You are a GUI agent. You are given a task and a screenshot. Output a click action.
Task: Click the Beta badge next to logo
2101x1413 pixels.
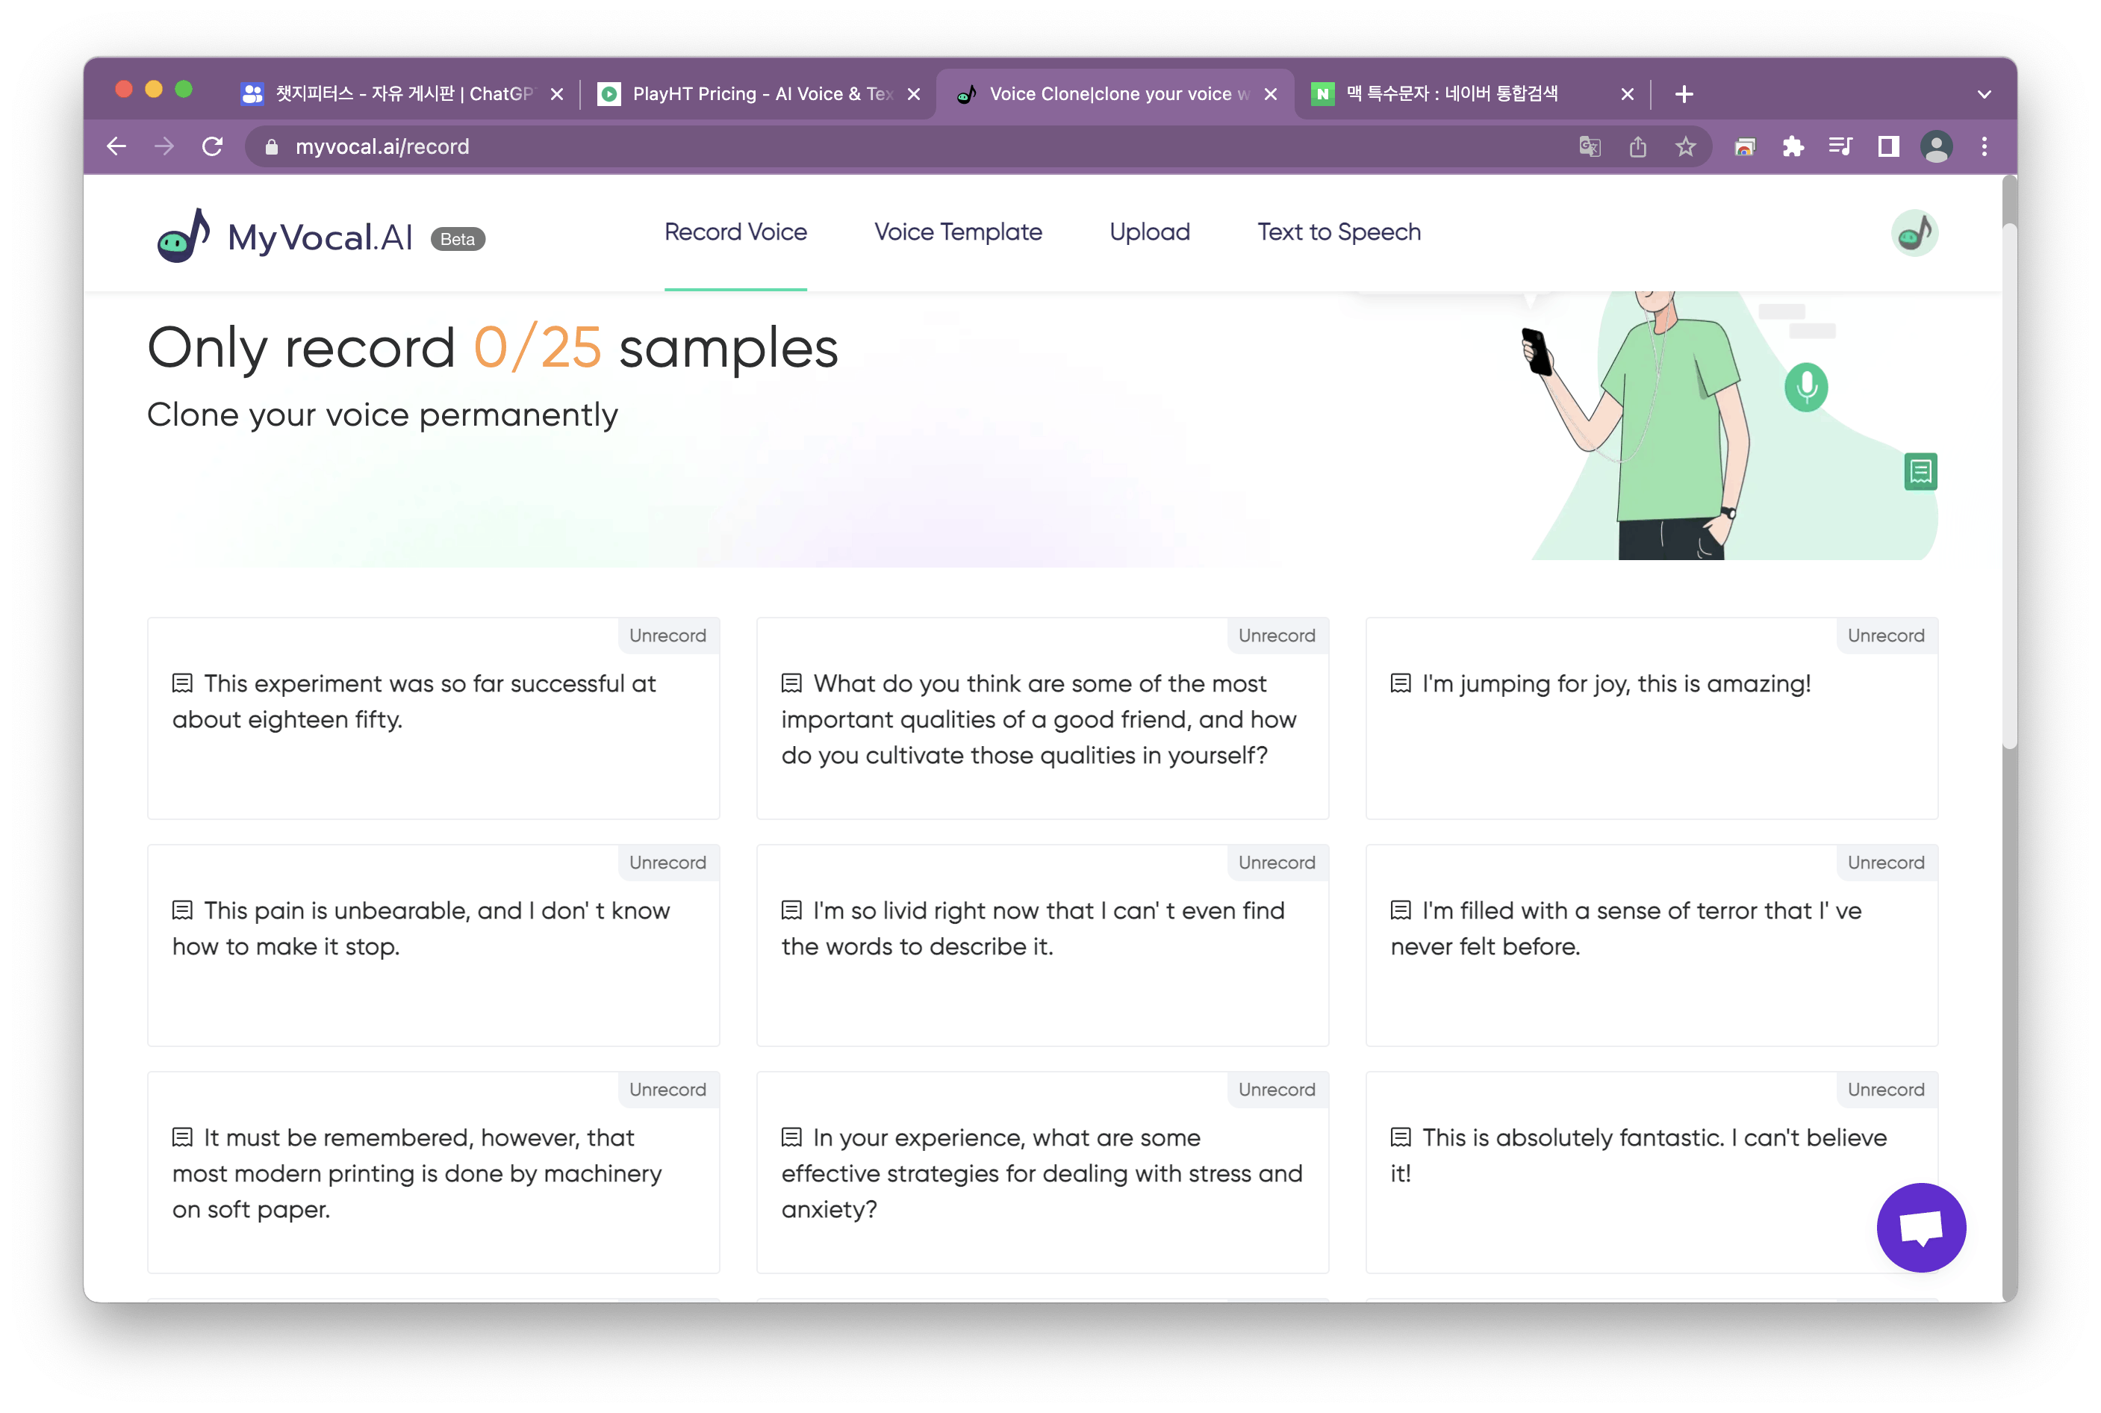coord(458,239)
